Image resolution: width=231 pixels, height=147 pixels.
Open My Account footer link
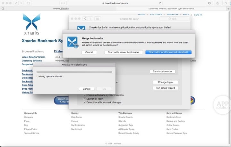[77, 129]
